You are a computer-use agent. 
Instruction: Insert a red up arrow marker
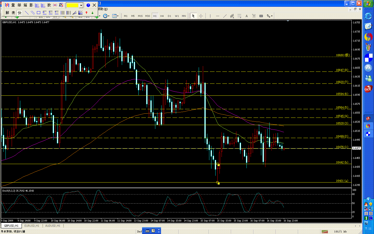click(86, 13)
